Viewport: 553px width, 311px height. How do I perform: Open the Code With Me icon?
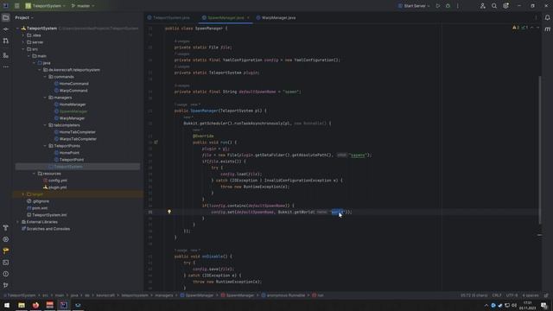click(x=482, y=6)
